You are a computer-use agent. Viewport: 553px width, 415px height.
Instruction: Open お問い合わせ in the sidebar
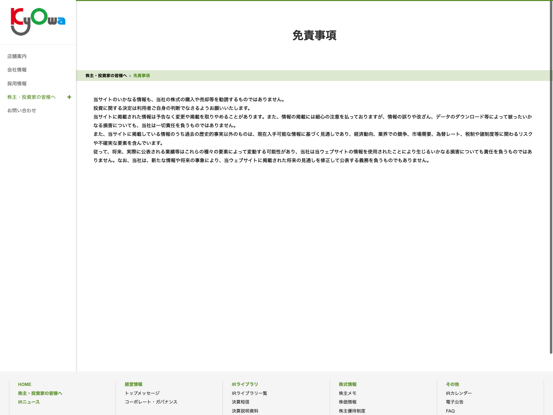[x=22, y=111]
